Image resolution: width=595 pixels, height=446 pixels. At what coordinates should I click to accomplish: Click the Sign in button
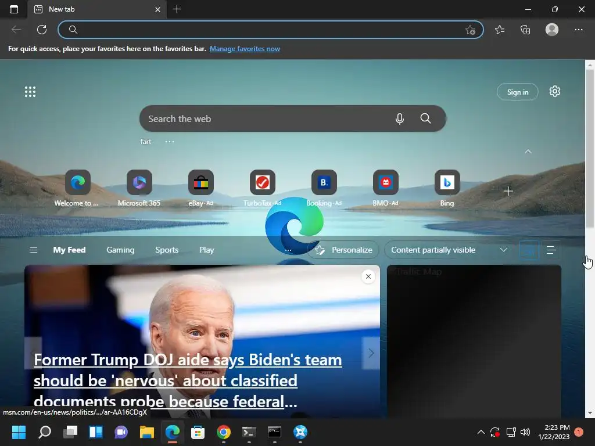518,92
